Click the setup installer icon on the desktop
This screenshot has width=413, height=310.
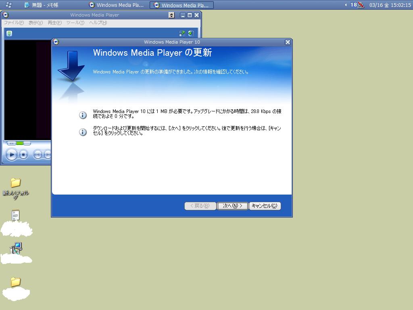point(16,248)
